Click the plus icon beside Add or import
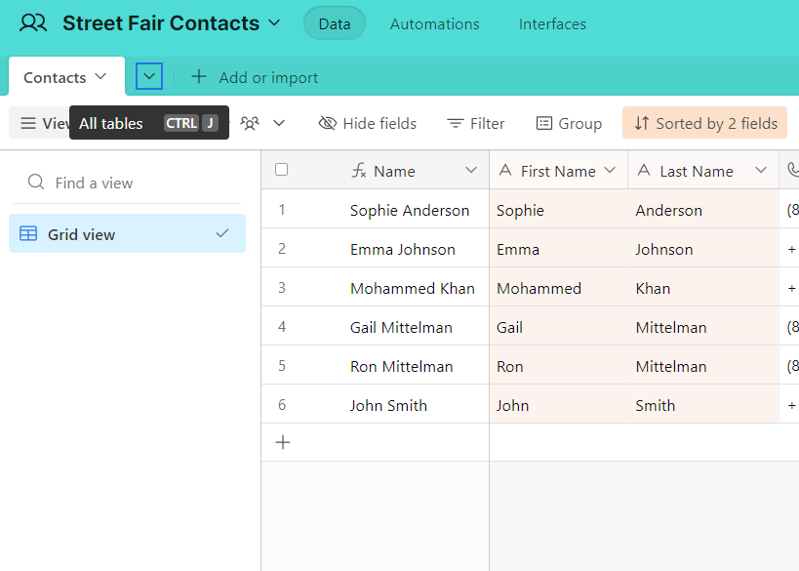 coord(199,77)
